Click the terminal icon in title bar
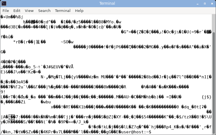216x135 pixels. coord(4,3)
